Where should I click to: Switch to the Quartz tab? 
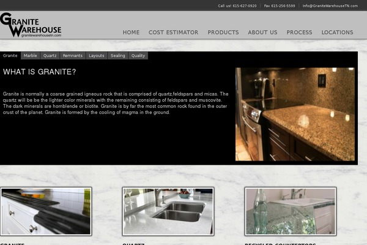50,56
